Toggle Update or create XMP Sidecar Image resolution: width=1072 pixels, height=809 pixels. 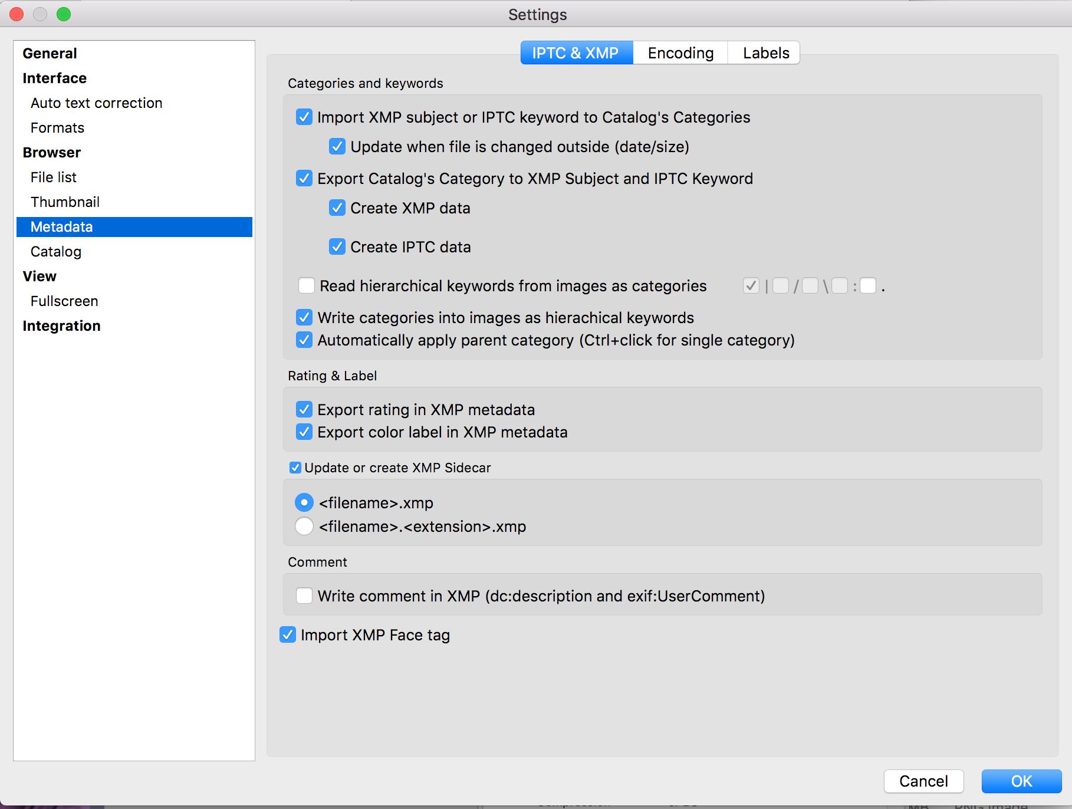click(x=295, y=468)
